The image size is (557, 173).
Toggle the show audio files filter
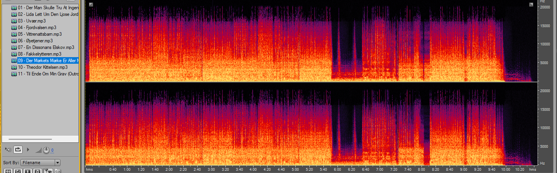[x=8, y=171]
